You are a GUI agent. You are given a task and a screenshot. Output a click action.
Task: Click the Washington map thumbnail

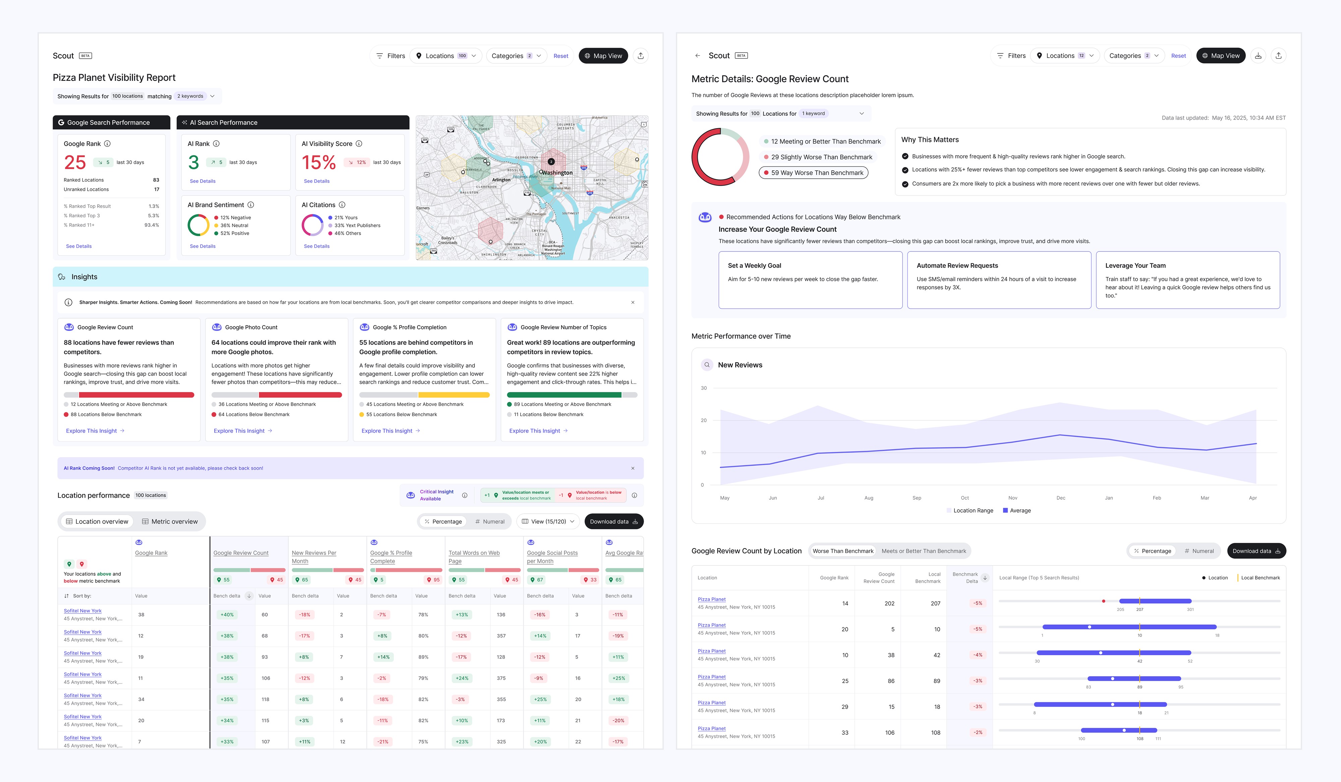[532, 188]
